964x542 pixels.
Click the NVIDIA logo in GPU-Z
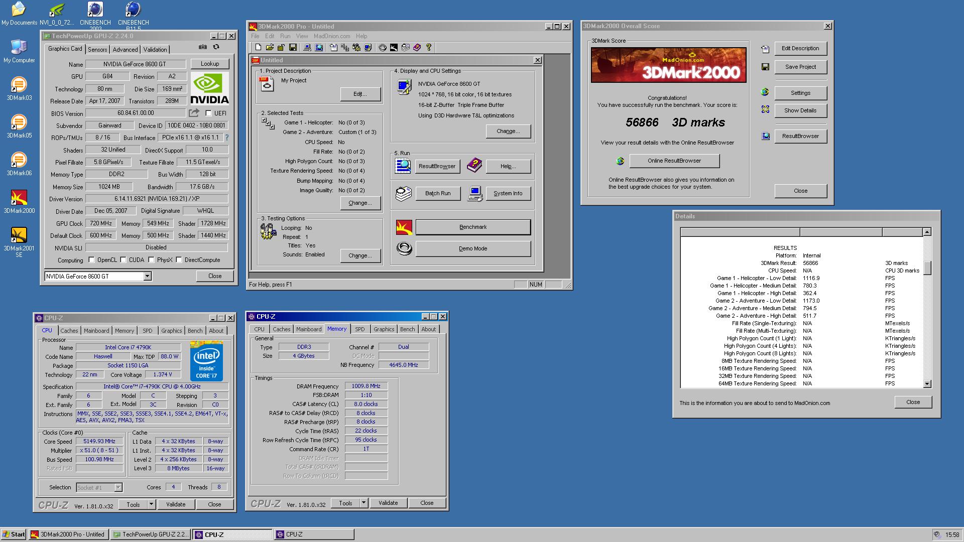coord(210,88)
